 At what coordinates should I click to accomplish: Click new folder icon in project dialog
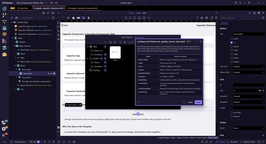(111, 42)
